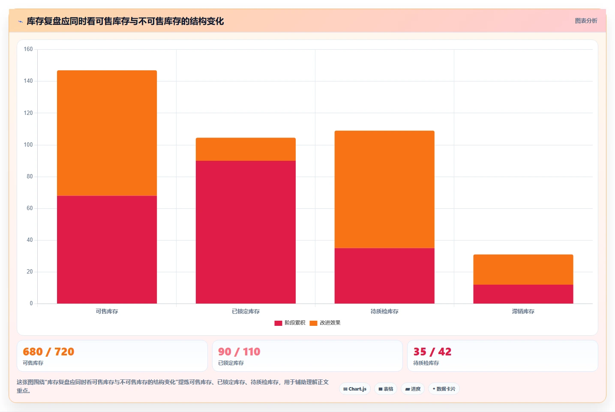
Task: Click the 已锁定库存 caption under 90 / 110
Action: tap(231, 363)
